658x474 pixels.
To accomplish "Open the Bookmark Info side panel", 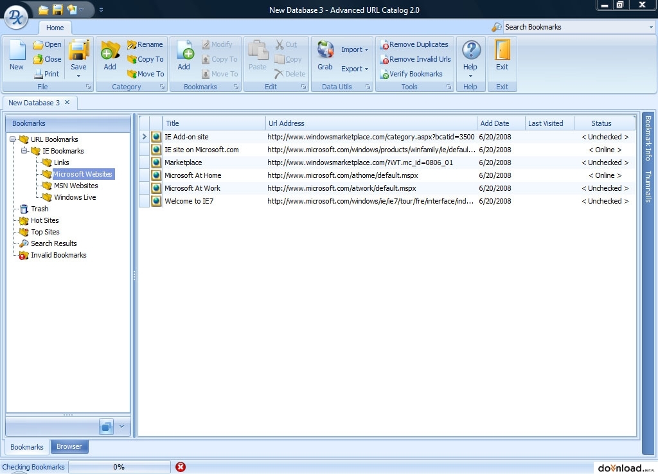I will tap(648, 138).
